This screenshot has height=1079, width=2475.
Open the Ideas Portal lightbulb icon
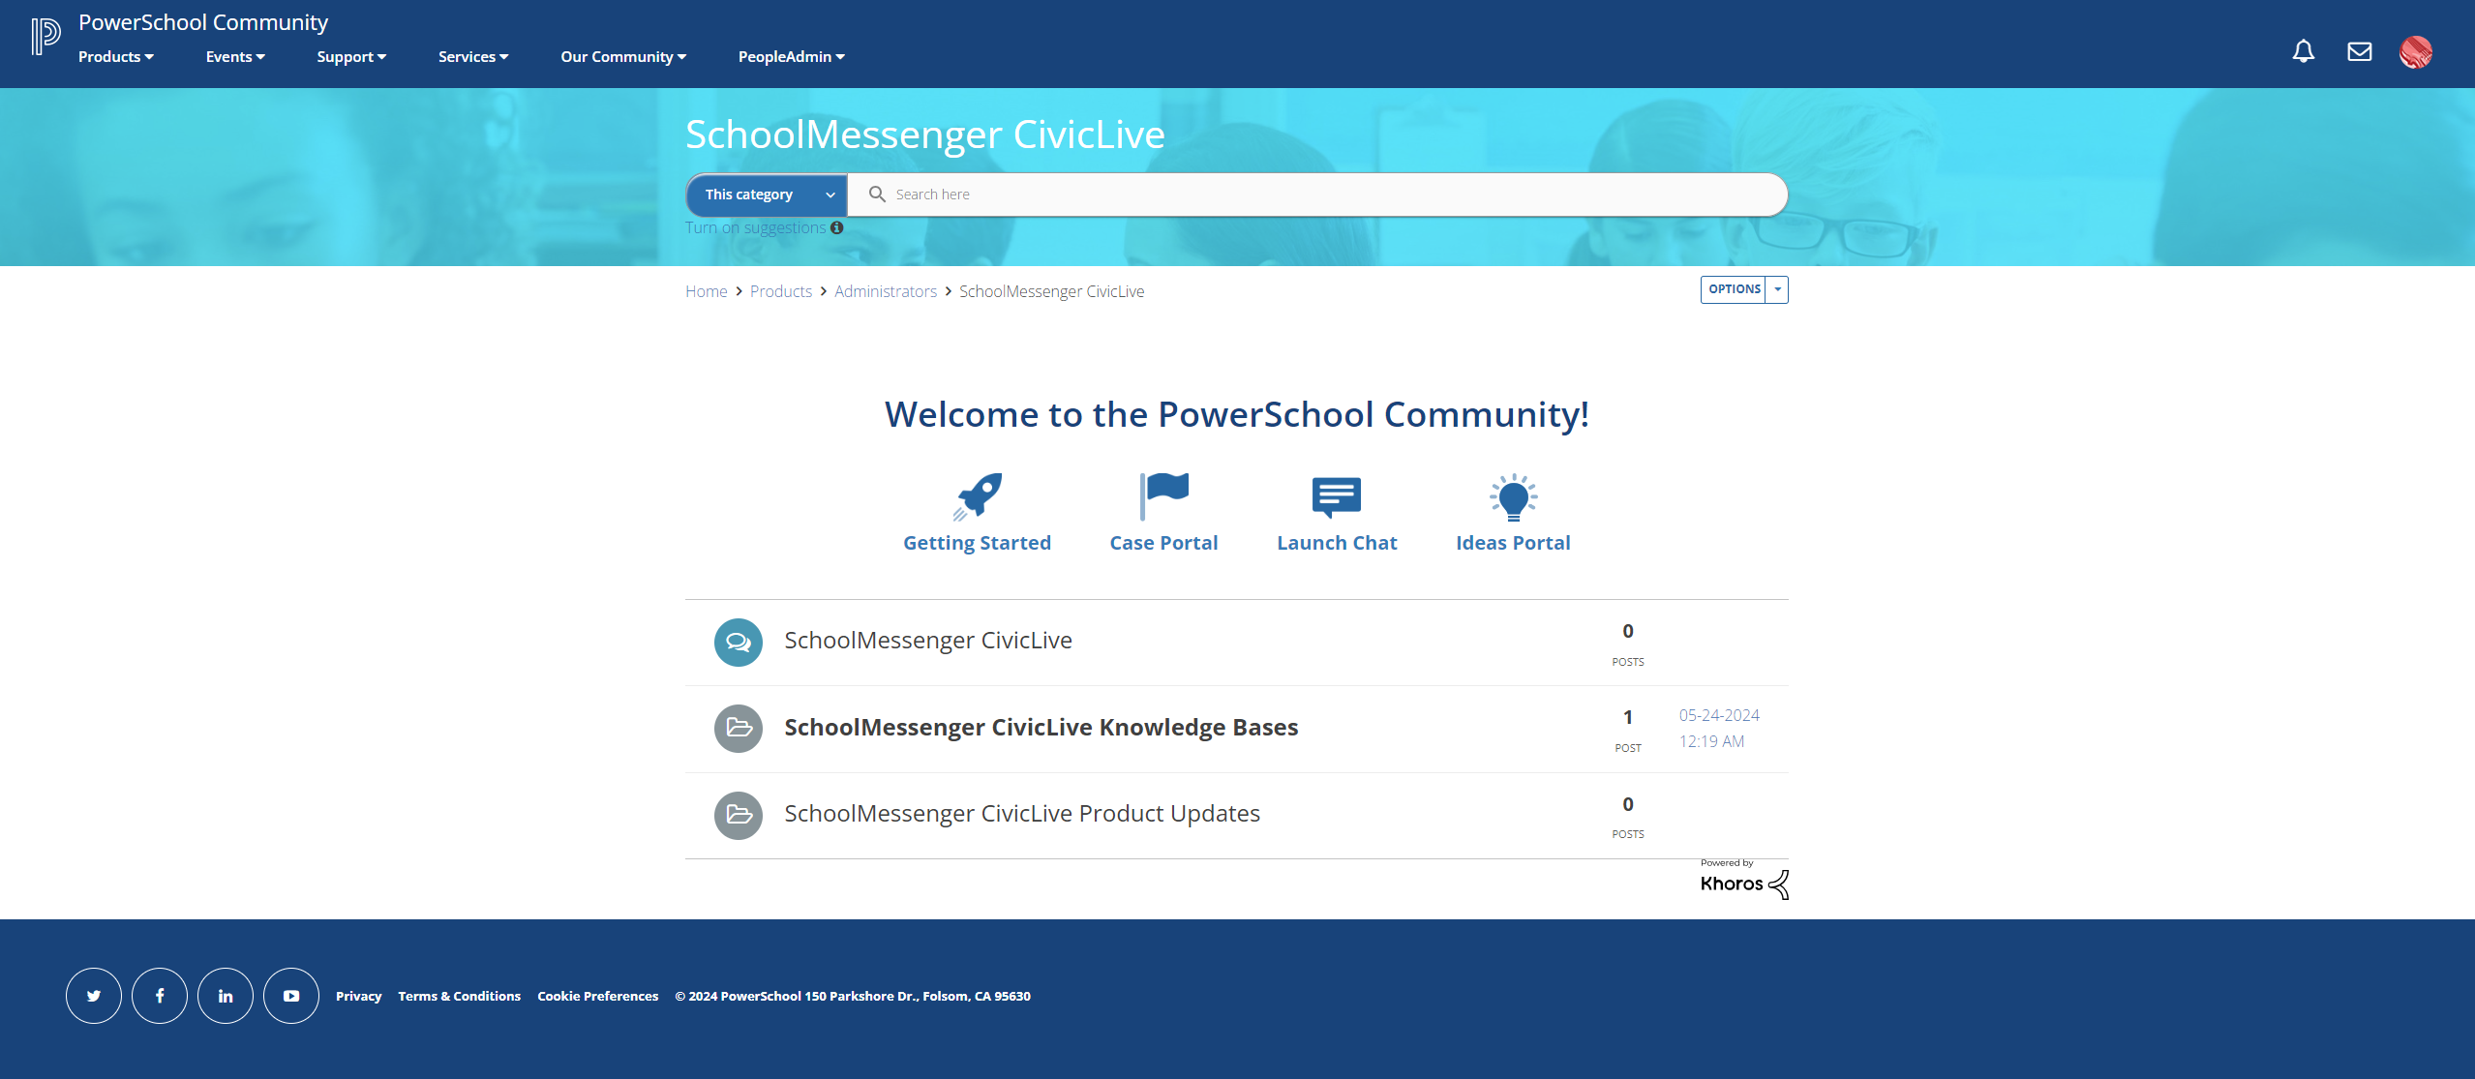(x=1512, y=495)
